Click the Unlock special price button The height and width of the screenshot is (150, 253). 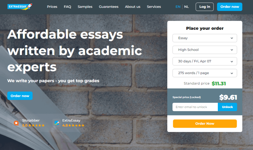point(227,107)
